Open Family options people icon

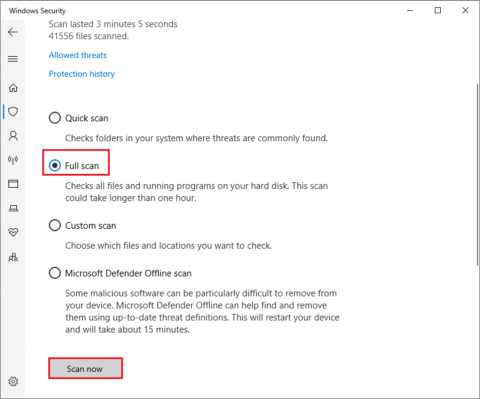[x=13, y=257]
